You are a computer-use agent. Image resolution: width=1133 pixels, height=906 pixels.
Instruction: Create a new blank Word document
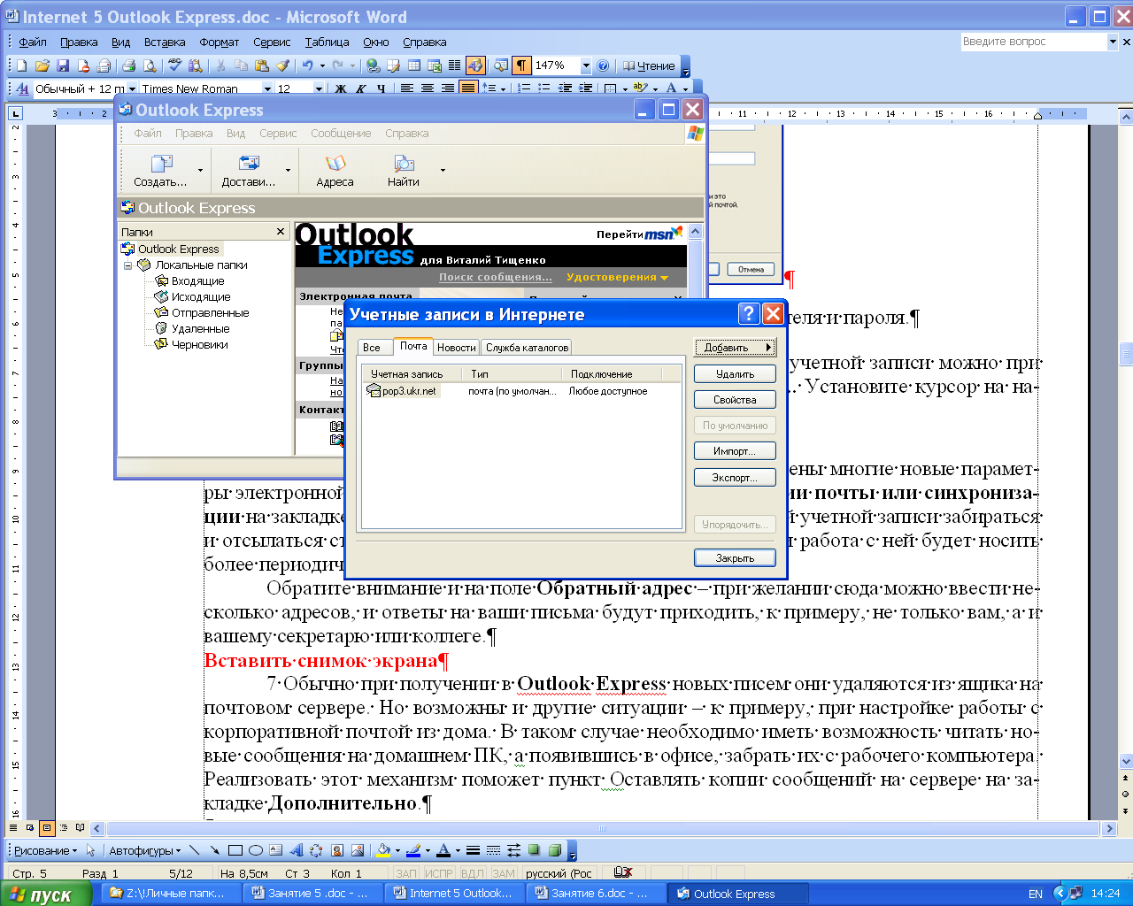pyautogui.click(x=22, y=65)
